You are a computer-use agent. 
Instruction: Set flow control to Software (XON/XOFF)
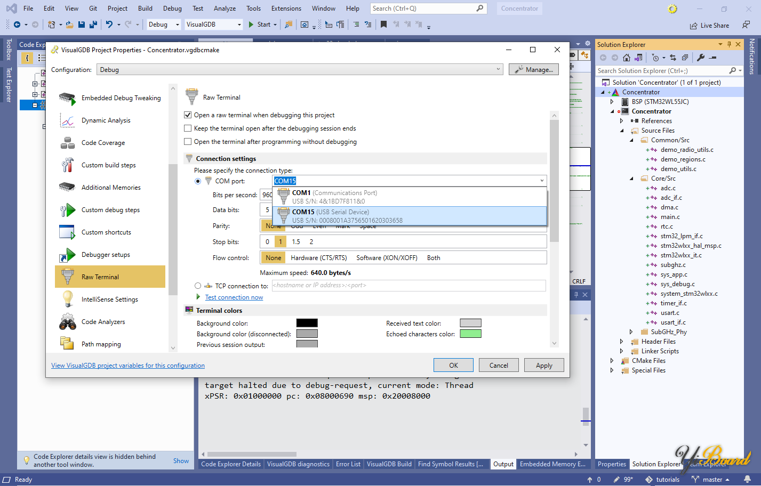point(387,258)
